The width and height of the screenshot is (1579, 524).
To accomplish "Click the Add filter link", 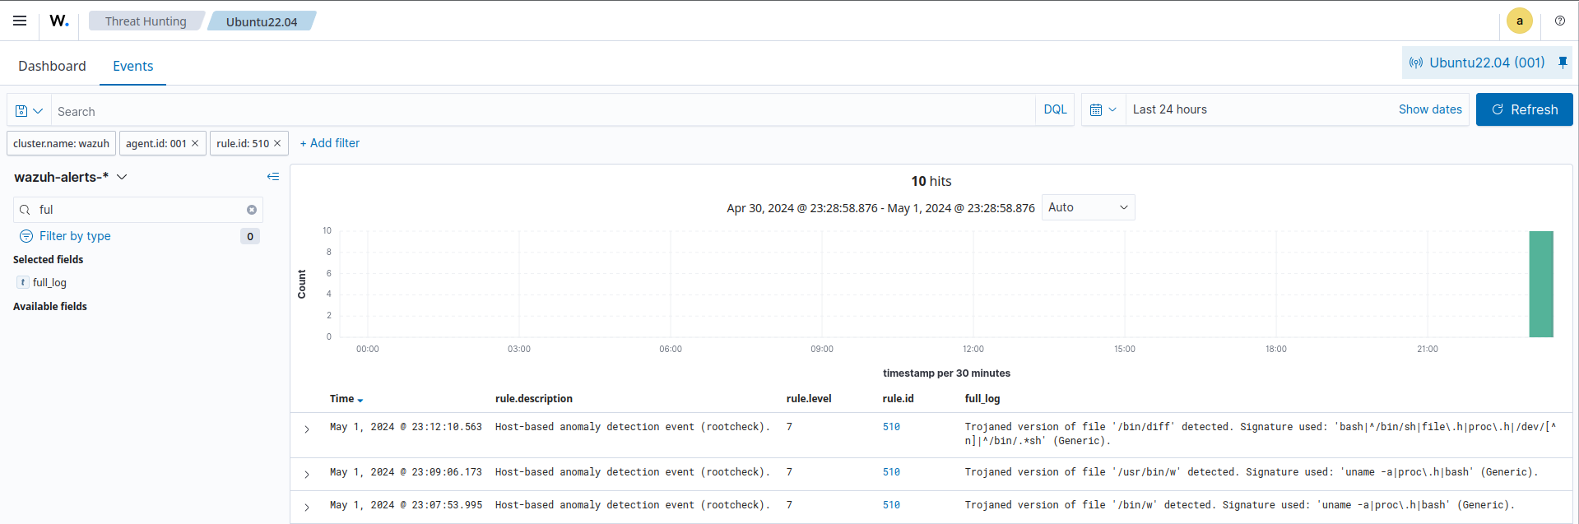I will coord(329,143).
